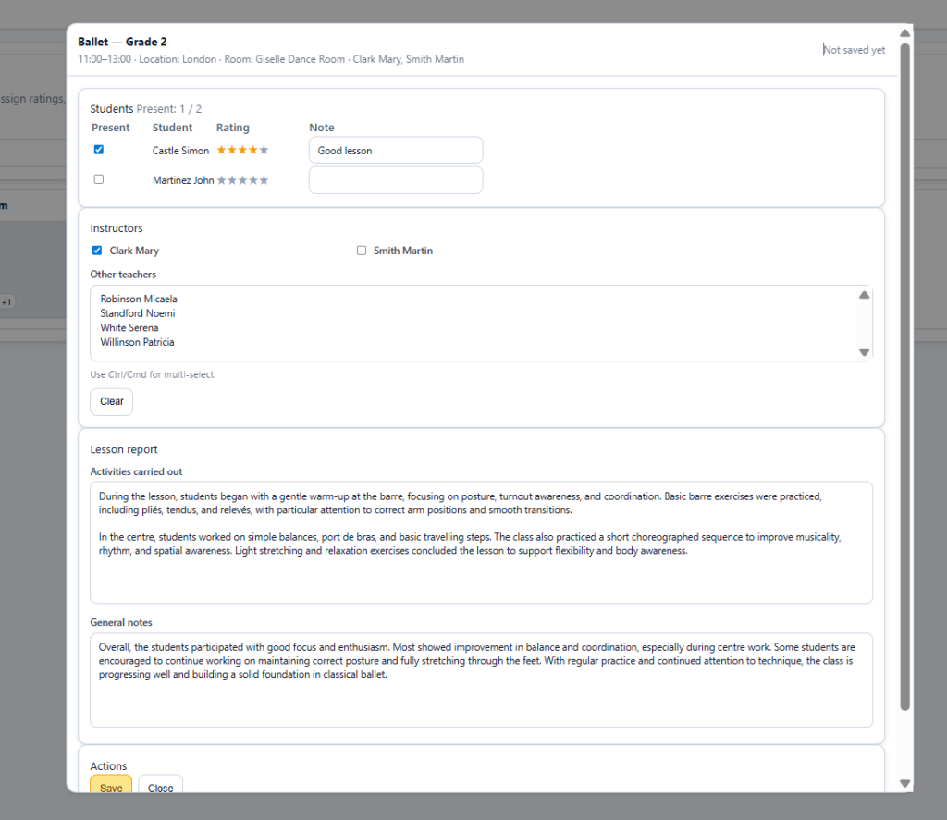Disable Clark Mary as instructor
Viewport: 947px width, 820px height.
coord(96,250)
